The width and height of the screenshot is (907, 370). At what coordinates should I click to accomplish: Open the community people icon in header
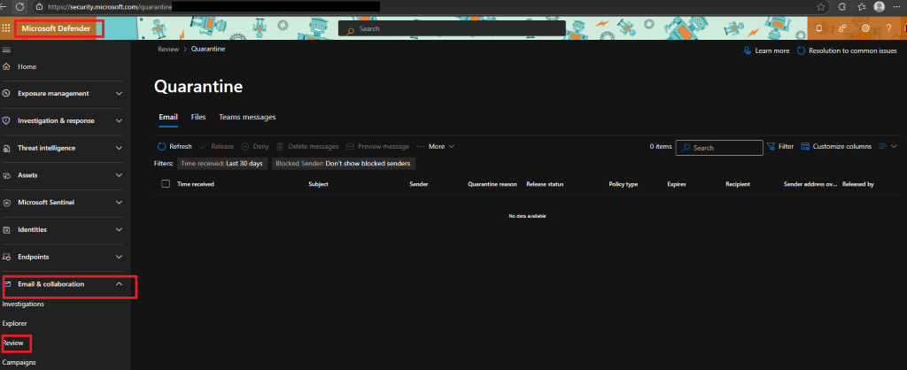click(x=842, y=28)
